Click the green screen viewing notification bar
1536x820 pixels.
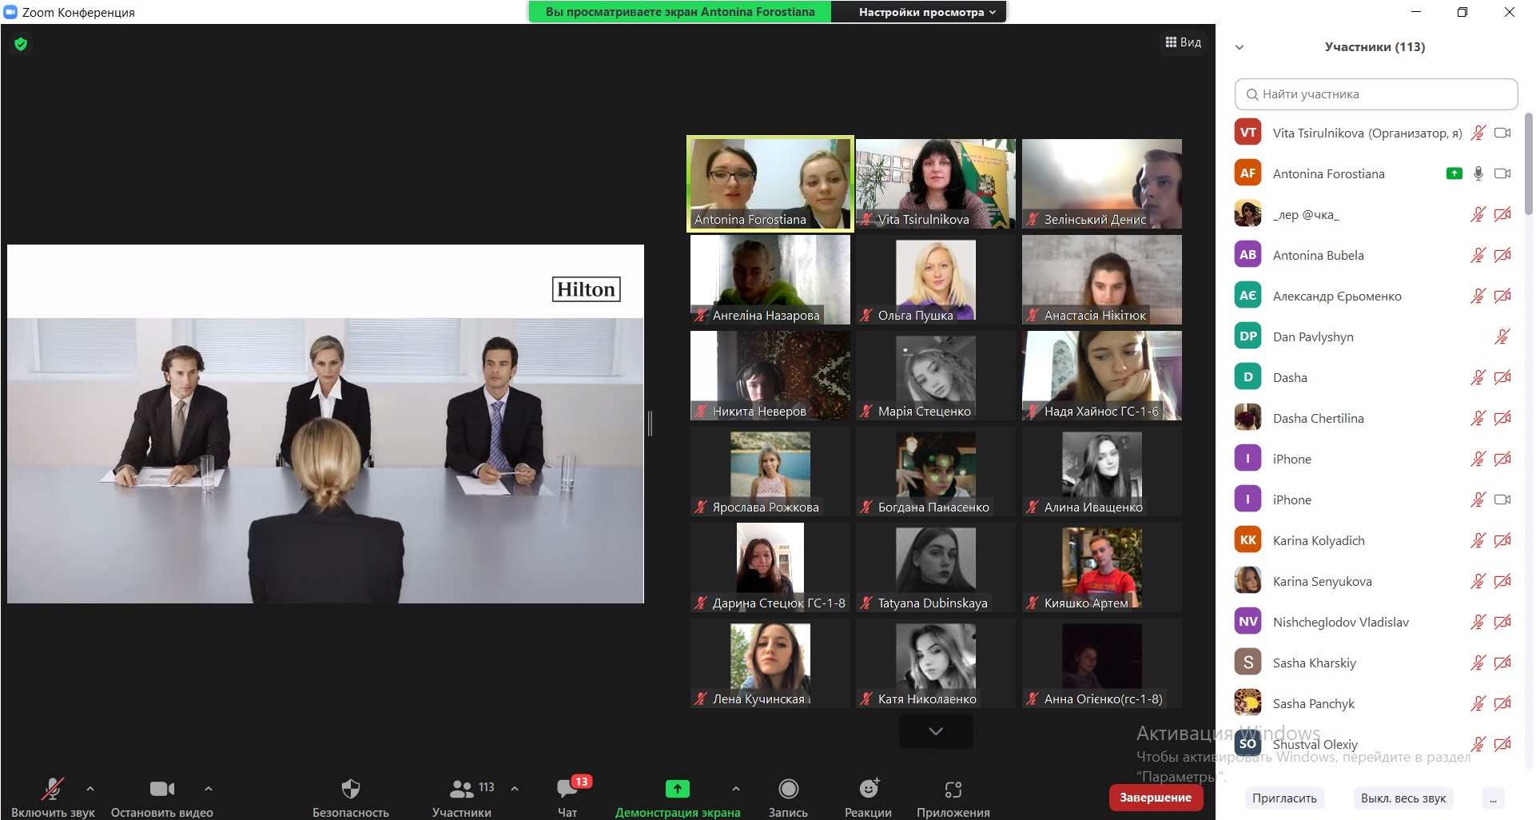click(x=680, y=12)
